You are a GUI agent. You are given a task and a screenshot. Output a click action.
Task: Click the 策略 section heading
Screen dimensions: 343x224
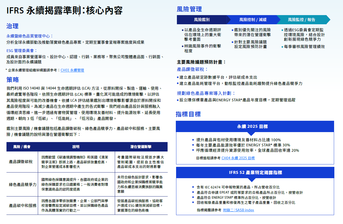[12, 80]
